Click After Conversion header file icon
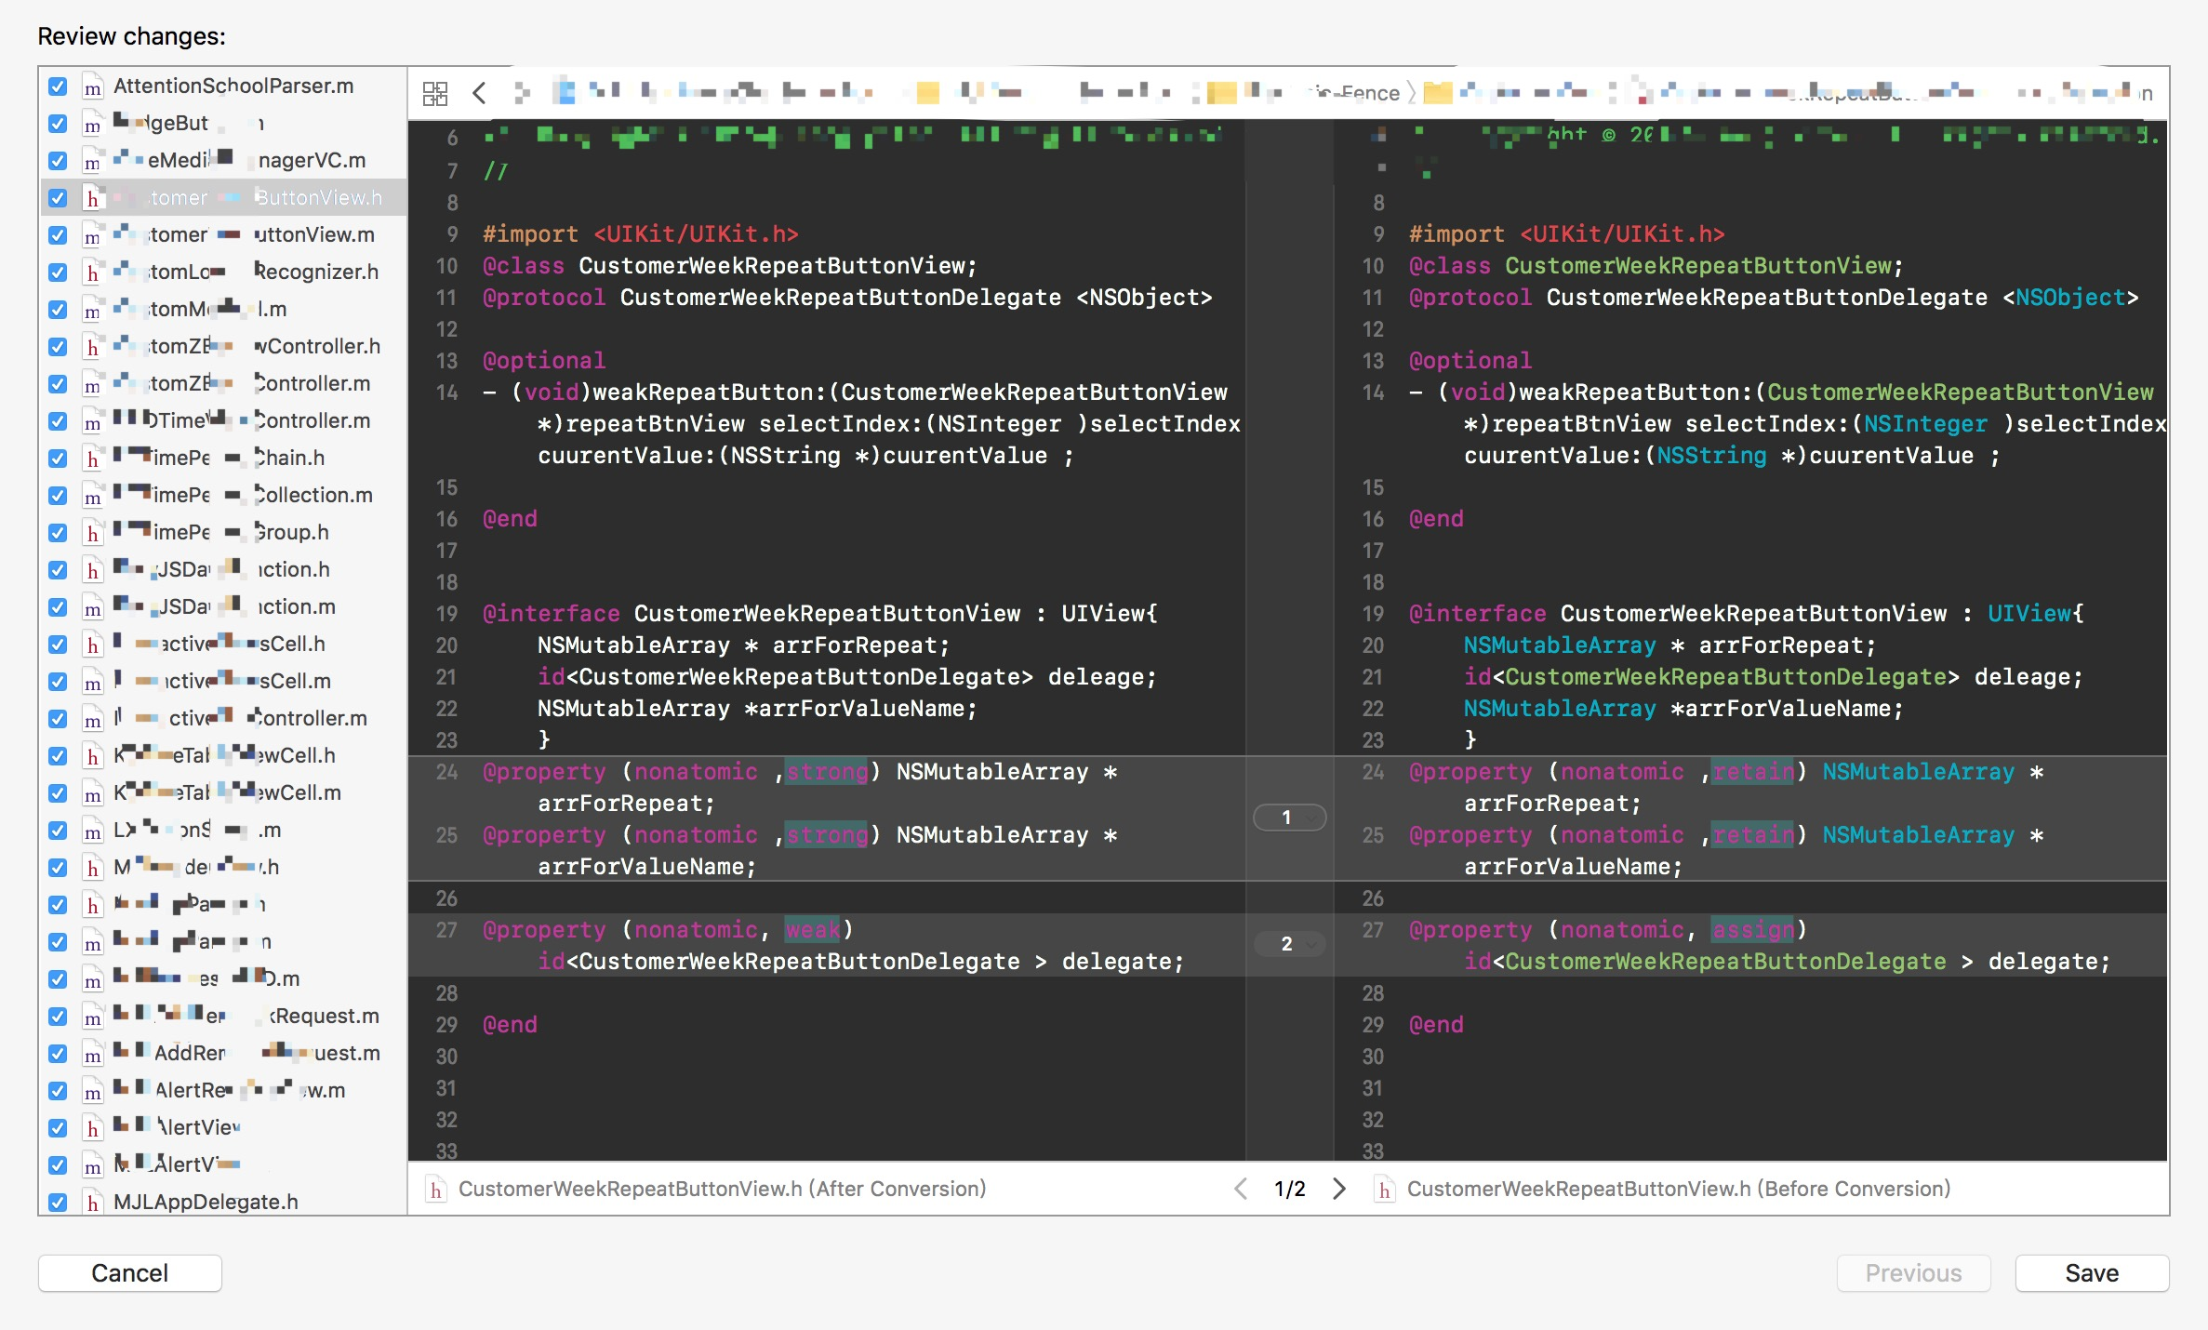This screenshot has height=1330, width=2208. 435,1190
